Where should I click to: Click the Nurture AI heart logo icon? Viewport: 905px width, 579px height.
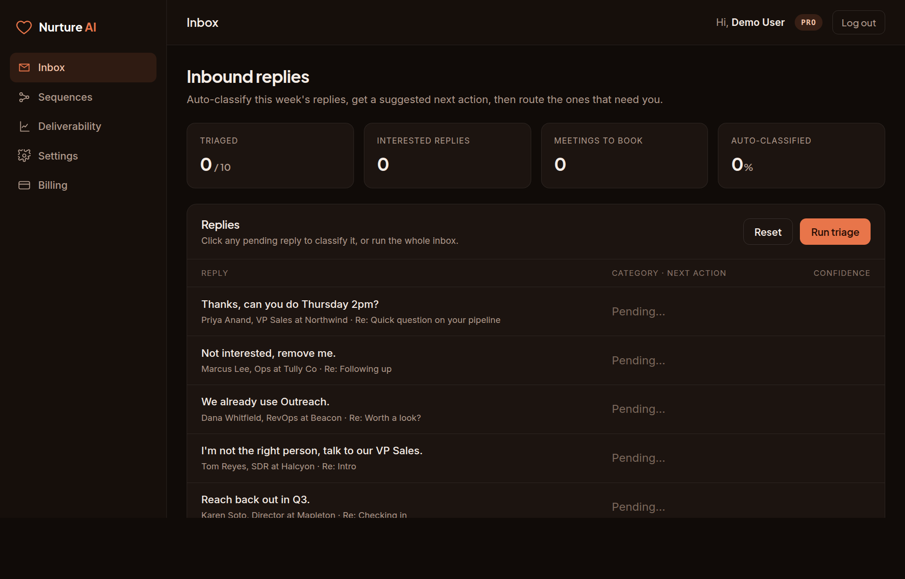(24, 27)
